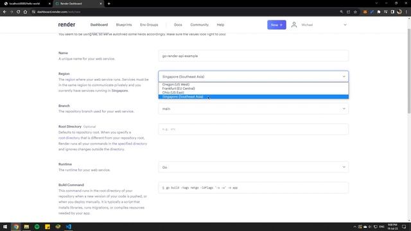
Task: Select Singapore (Southeast Asia) option in list
Action: point(254,97)
